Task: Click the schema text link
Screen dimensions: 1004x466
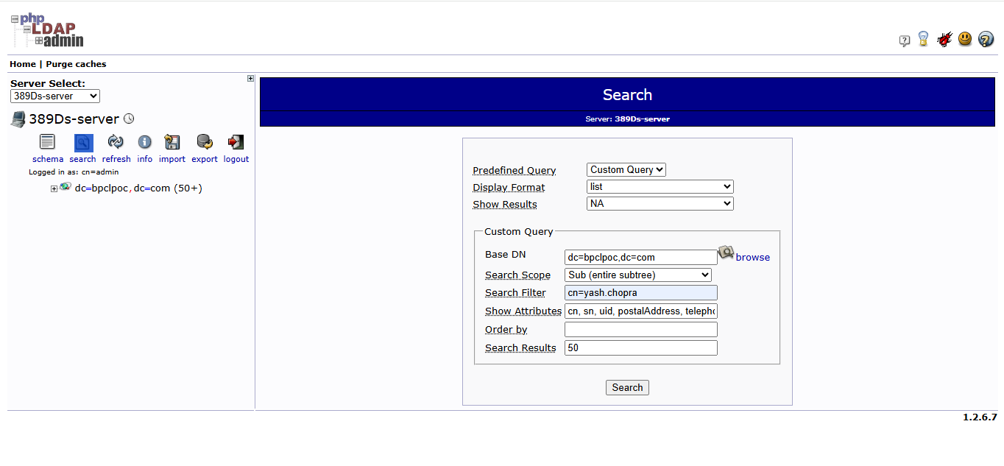Action: 48,159
